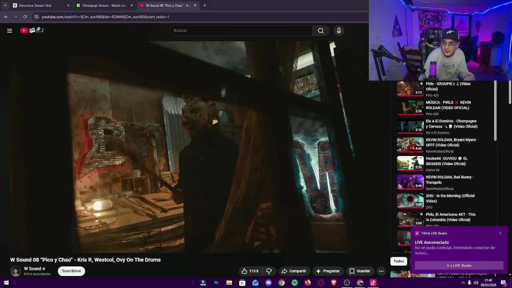The height and width of the screenshot is (288, 512).
Task: Click the Preguntar button
Action: point(328,271)
